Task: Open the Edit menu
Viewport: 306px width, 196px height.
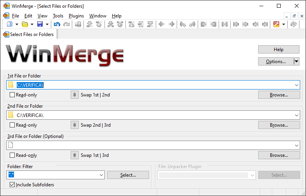Action: (x=28, y=16)
